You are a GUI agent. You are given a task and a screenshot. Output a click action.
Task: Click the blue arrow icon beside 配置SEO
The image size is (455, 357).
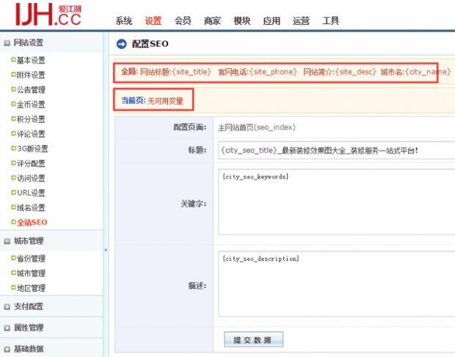coord(121,44)
